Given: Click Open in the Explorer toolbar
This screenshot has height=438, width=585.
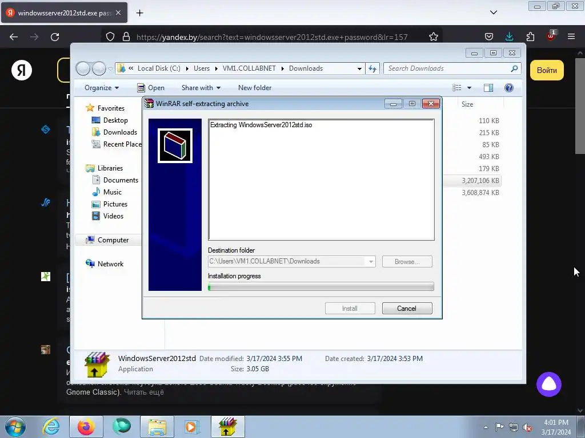Looking at the screenshot, I should tap(151, 88).
